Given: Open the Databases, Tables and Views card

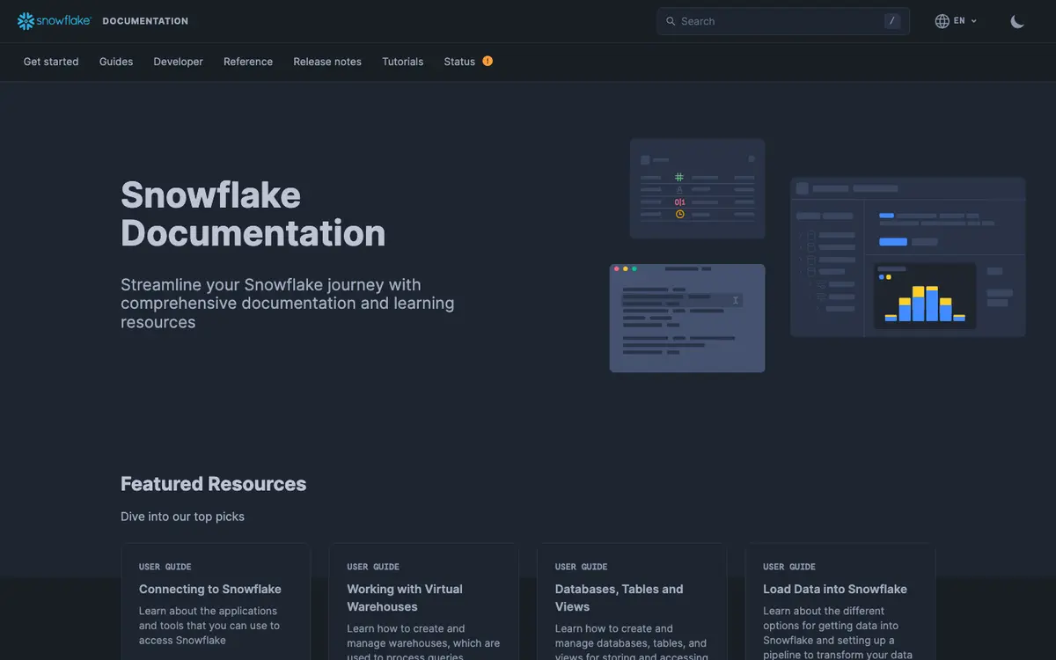Looking at the screenshot, I should pyautogui.click(x=632, y=602).
